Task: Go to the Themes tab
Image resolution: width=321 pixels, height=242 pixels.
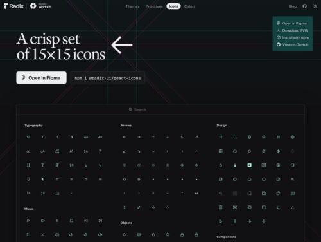Action: [132, 6]
